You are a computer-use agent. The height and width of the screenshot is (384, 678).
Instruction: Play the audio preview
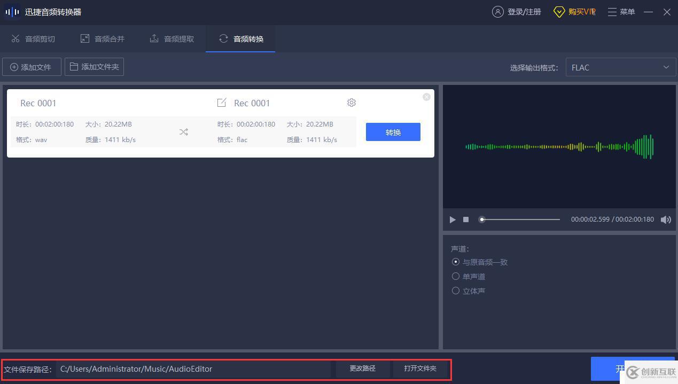pyautogui.click(x=453, y=220)
